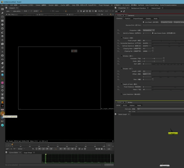This screenshot has height=168, width=184.
Task: Click the EZ toolbar icon
Action: click(x=2, y=121)
